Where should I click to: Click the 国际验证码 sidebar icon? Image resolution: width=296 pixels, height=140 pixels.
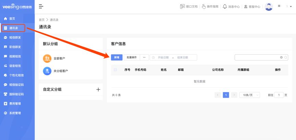tap(5, 94)
